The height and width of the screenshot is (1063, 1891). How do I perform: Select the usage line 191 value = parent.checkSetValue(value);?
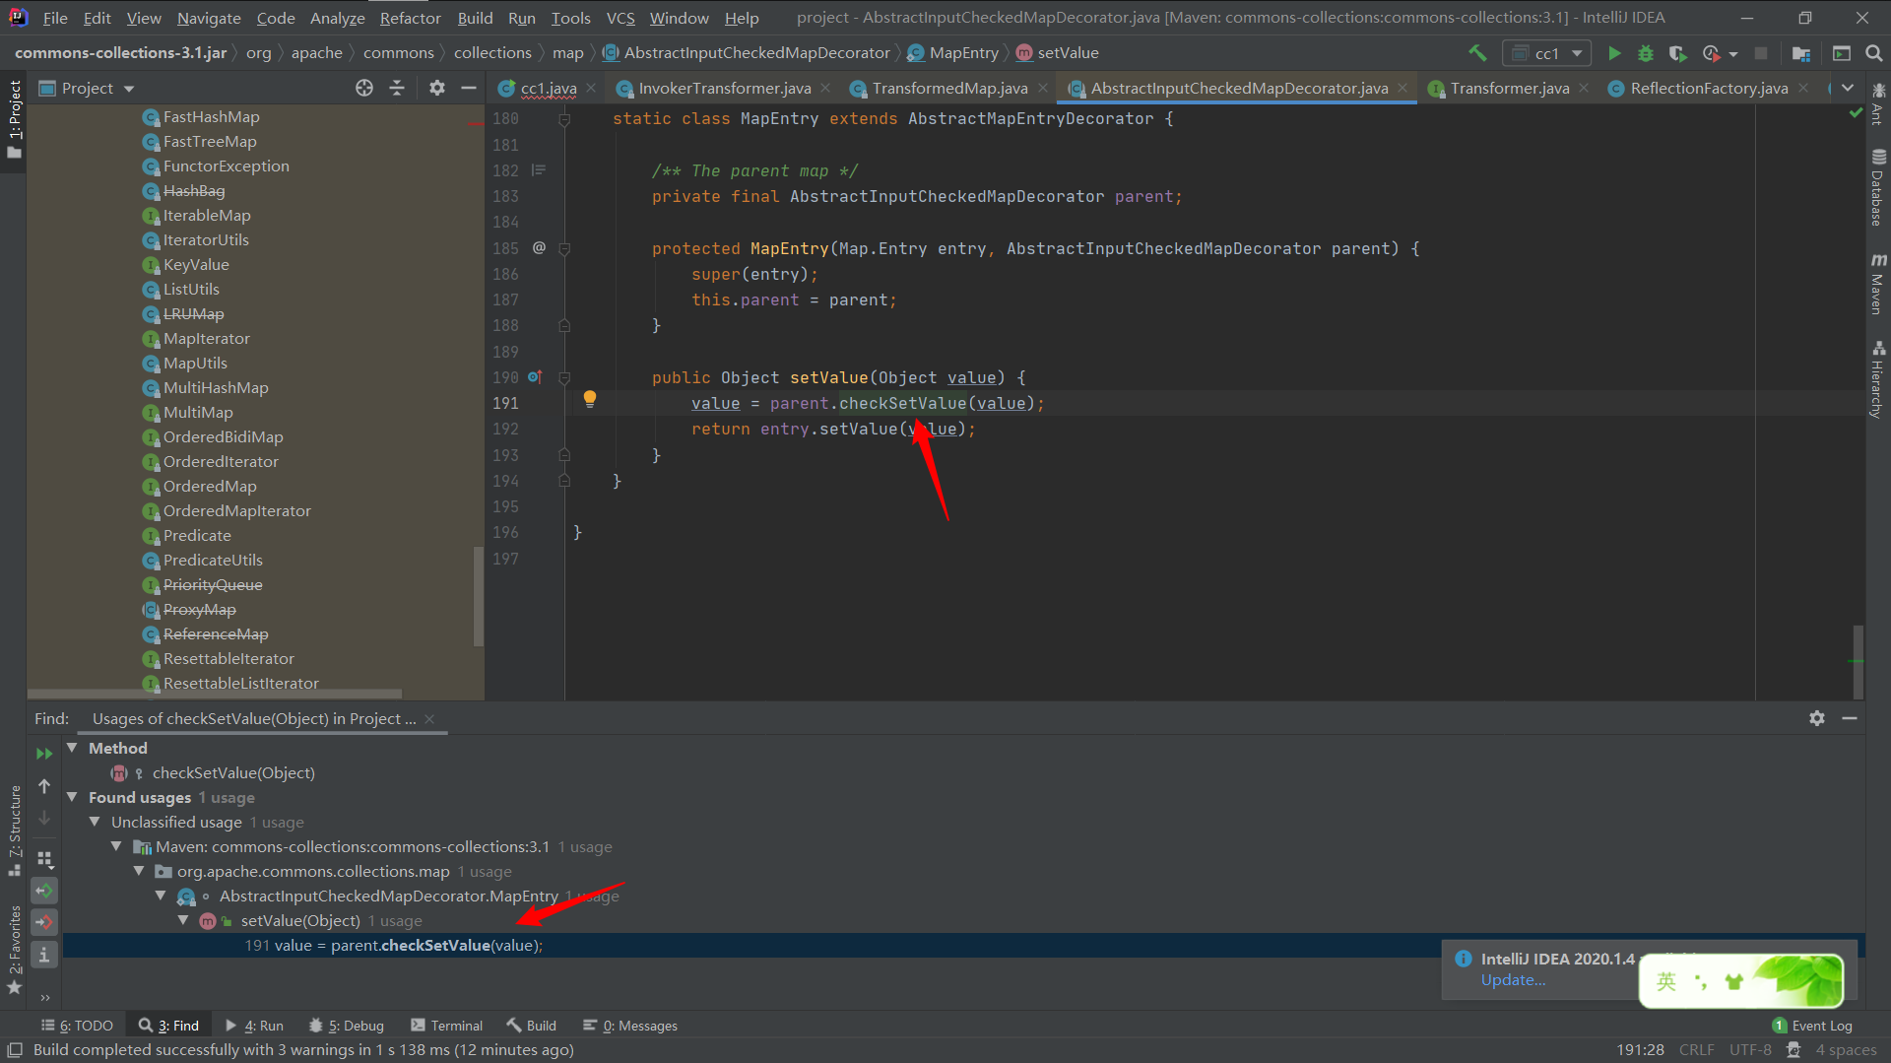[x=964, y=945]
